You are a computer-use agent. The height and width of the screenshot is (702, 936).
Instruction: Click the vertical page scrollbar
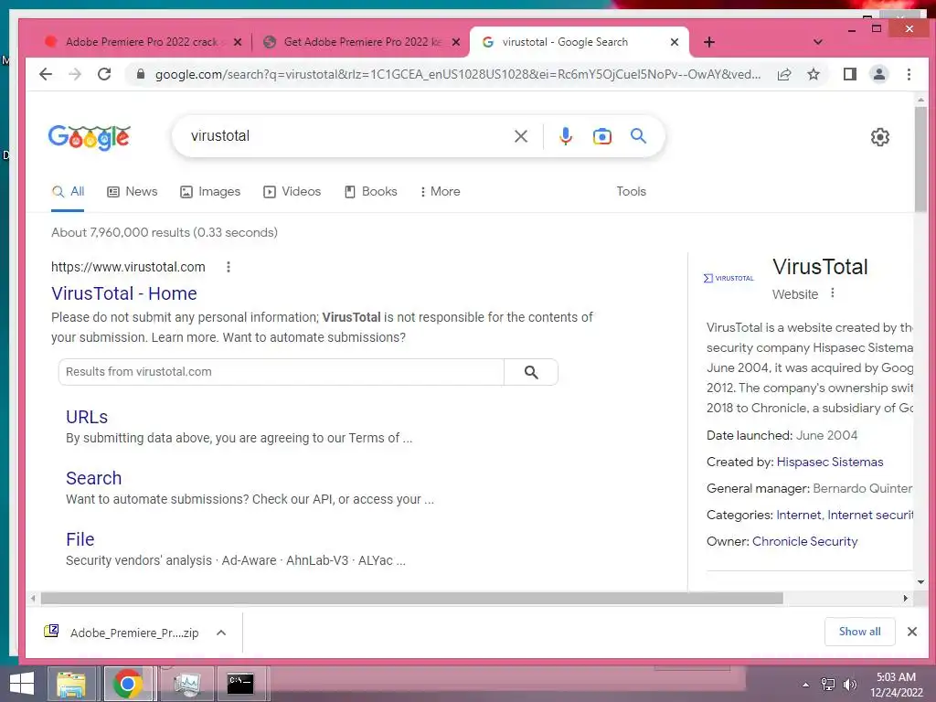pos(920,158)
